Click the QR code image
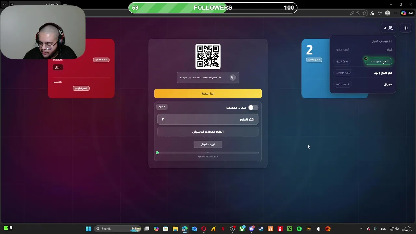 208,56
